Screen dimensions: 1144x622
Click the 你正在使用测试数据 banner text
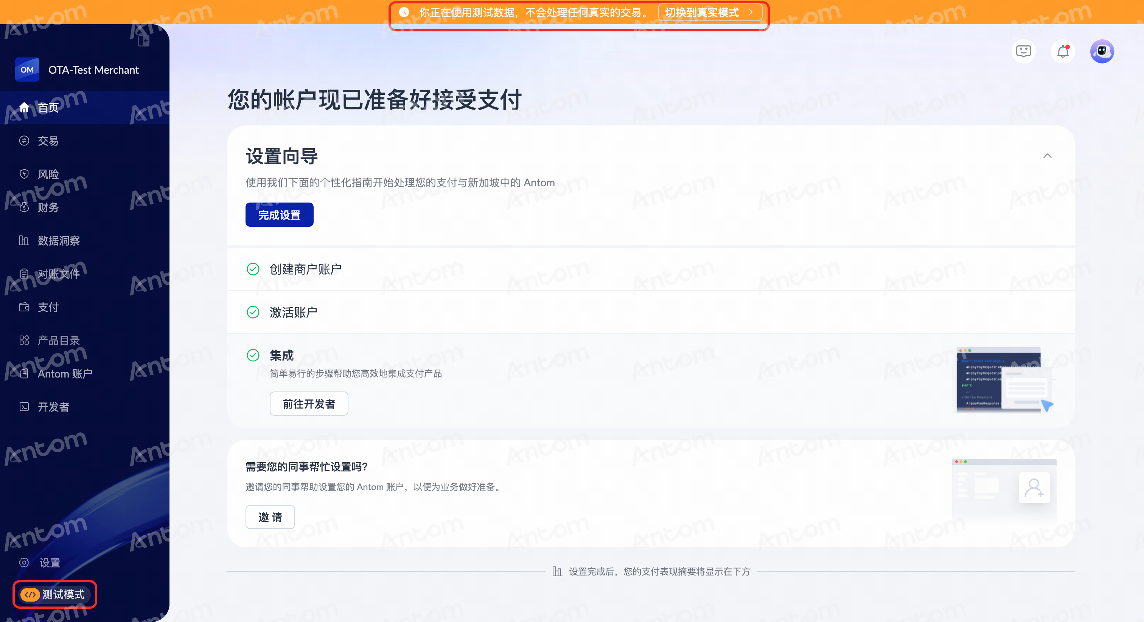tap(533, 12)
